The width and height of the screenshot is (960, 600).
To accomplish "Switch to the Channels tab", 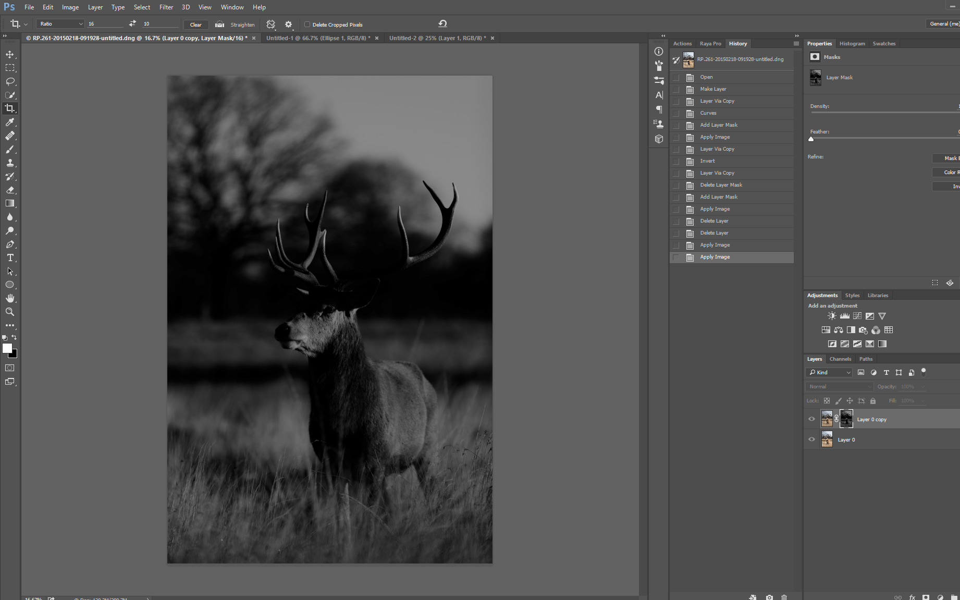I will tap(840, 359).
